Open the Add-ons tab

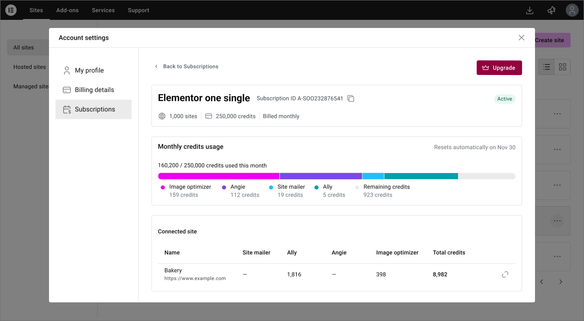tap(67, 10)
